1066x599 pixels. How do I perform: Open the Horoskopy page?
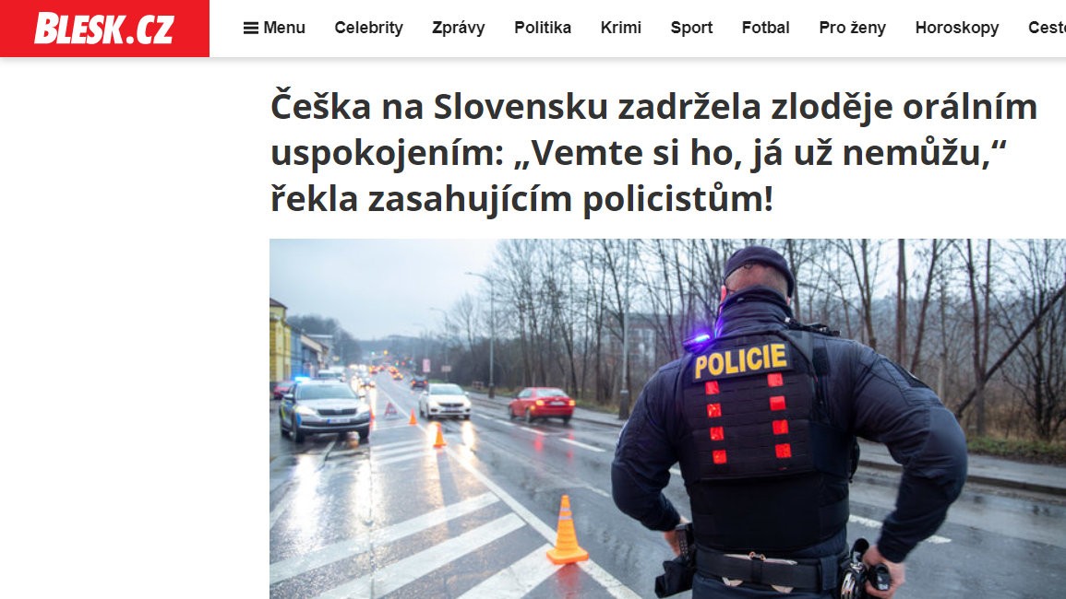tap(956, 28)
